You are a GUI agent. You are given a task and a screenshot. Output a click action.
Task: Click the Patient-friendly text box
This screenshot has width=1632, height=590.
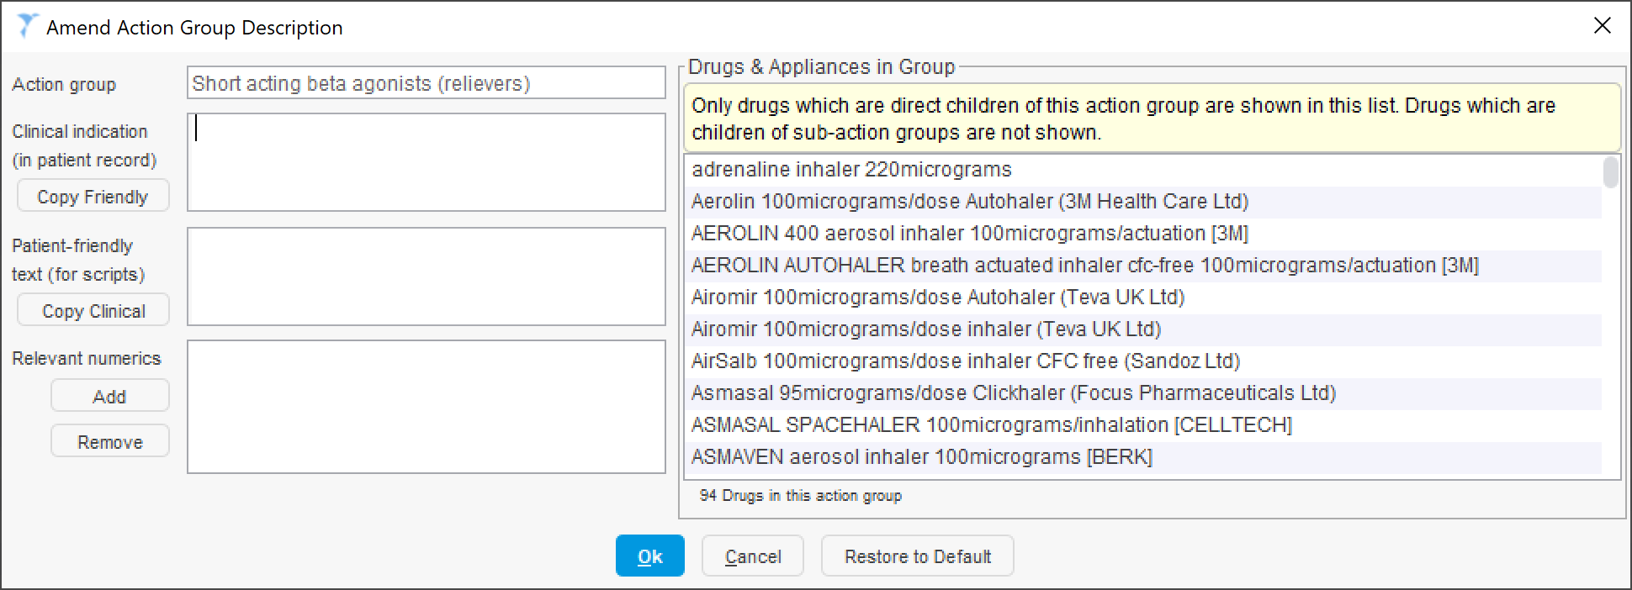[x=426, y=277]
